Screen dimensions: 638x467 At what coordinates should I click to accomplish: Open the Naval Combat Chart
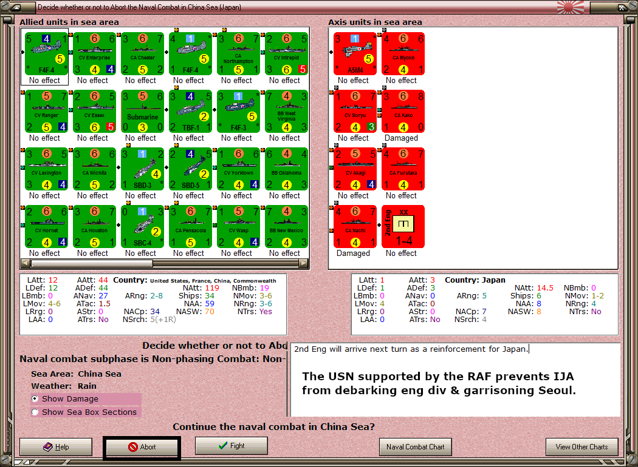pyautogui.click(x=416, y=447)
